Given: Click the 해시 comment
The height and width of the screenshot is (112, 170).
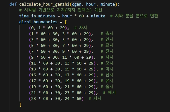Looking at the screenshot, I should (x=109, y=92).
